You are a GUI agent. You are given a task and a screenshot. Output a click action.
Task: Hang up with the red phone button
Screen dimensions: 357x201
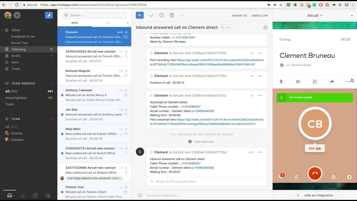pyautogui.click(x=315, y=173)
